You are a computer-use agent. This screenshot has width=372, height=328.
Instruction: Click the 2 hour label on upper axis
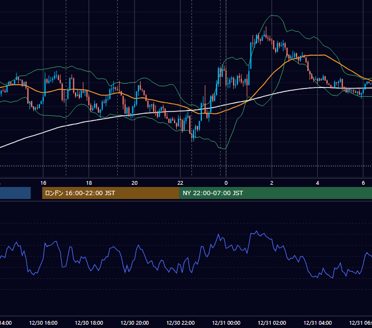pyautogui.click(x=272, y=183)
